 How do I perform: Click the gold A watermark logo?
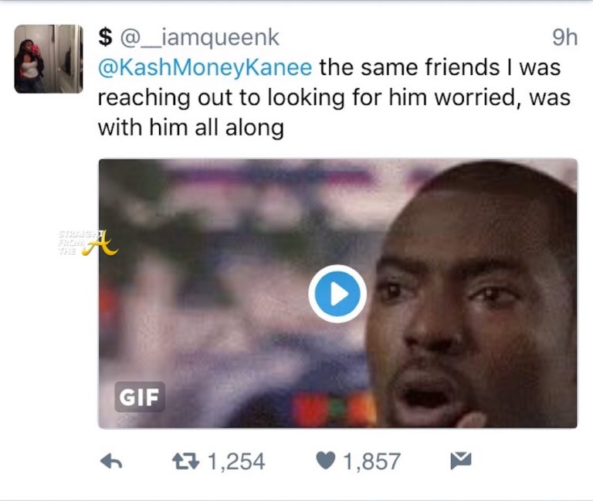(102, 244)
